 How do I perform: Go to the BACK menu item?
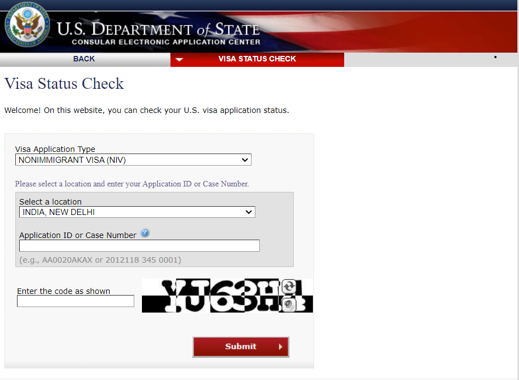click(84, 59)
